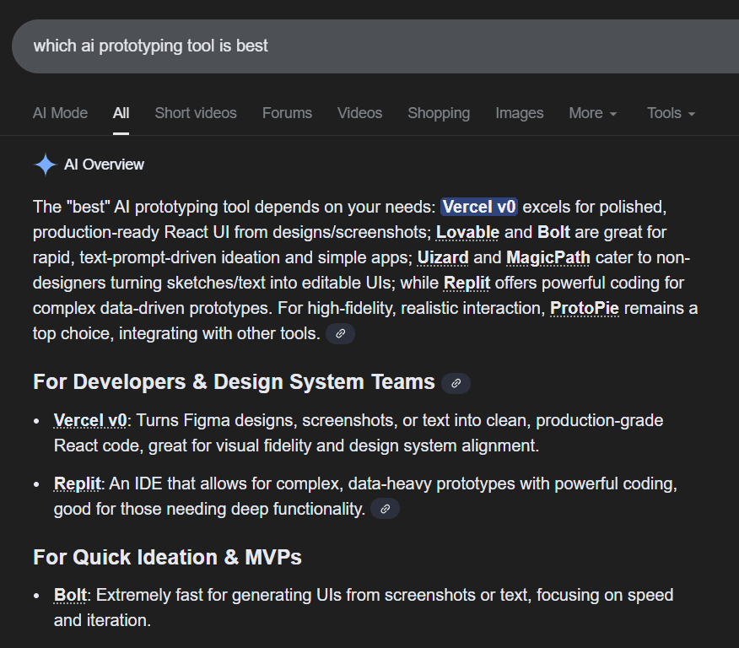Viewport: 739px width, 648px height.
Task: Click Vercel v0 bullet link under Developers
Action: (90, 420)
